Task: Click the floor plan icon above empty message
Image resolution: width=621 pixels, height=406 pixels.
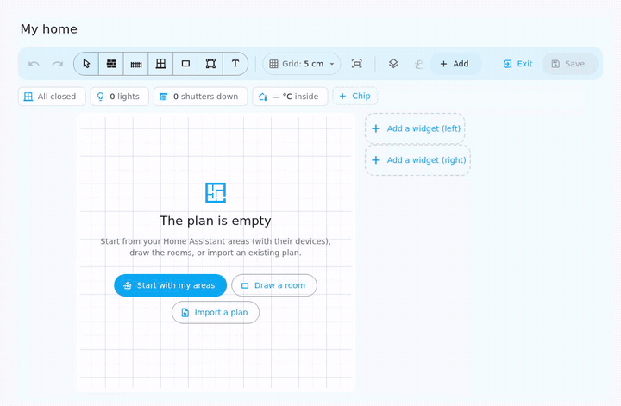Action: point(216,193)
